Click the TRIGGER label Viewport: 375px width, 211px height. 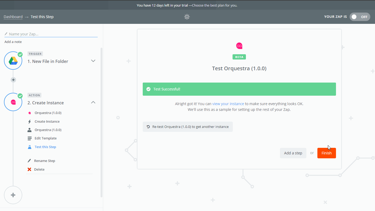[35, 54]
